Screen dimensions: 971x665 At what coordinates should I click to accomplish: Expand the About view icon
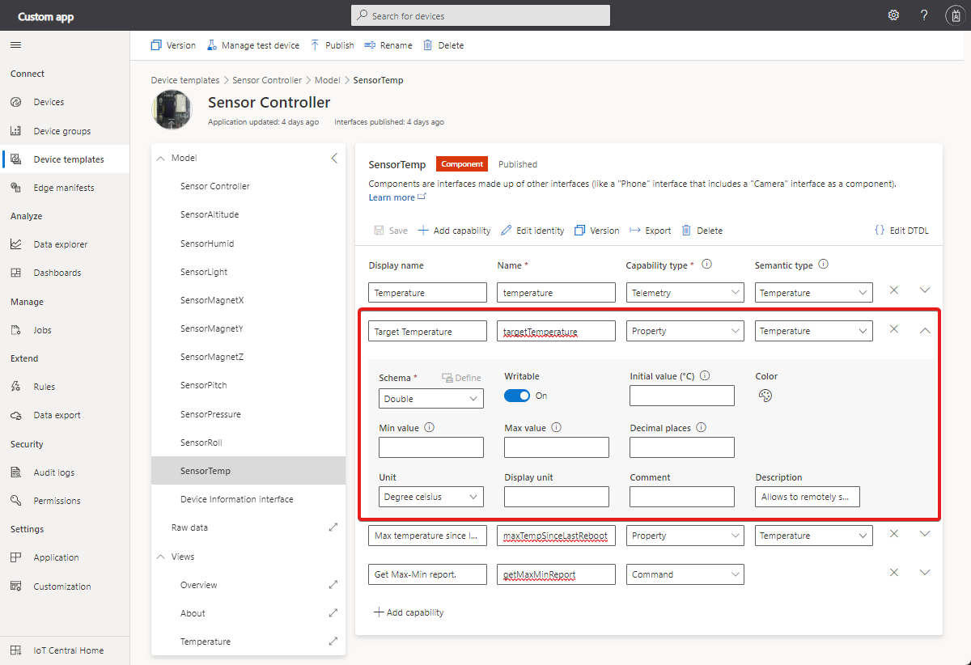(333, 612)
